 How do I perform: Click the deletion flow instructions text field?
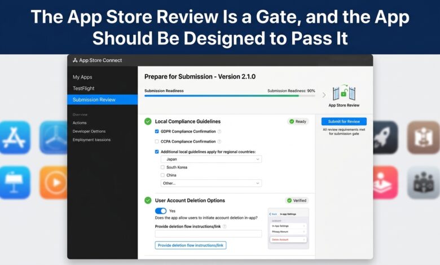209,233
